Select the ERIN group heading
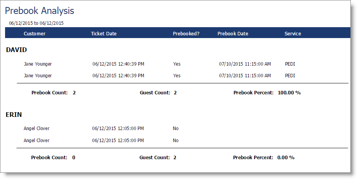 [14, 115]
